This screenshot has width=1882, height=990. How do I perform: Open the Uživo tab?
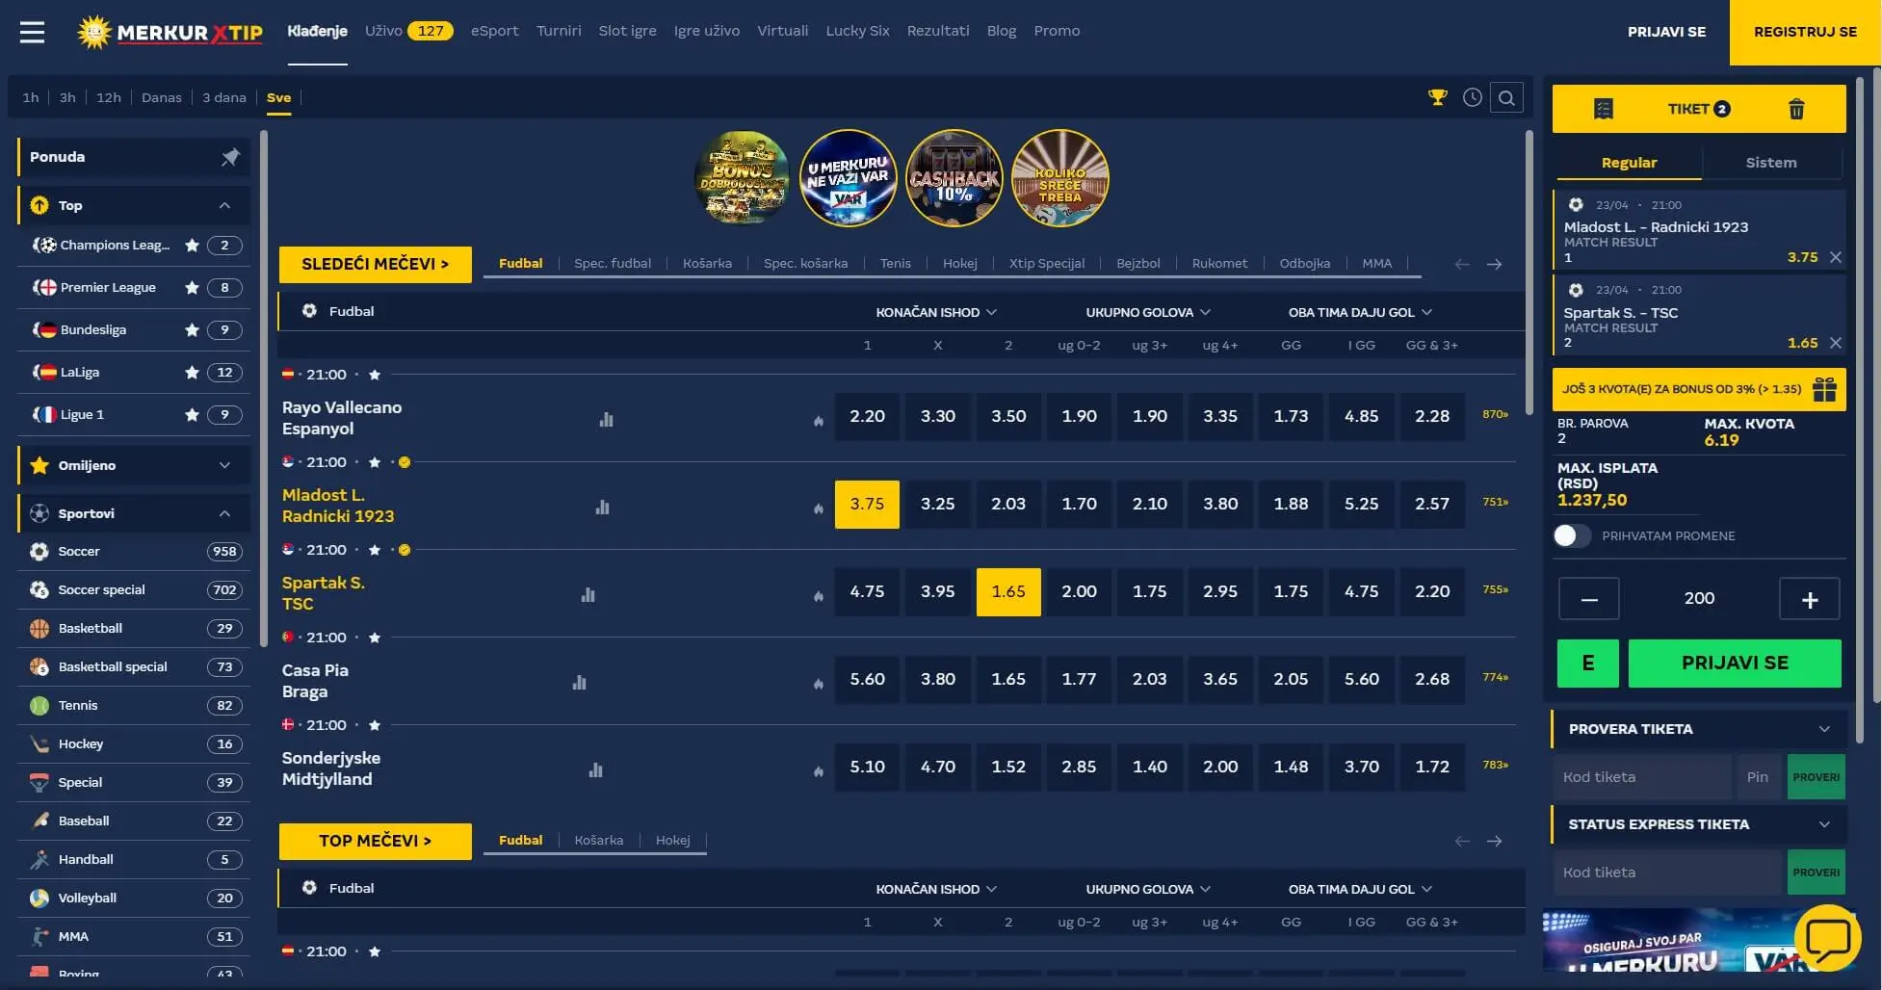pos(408,31)
